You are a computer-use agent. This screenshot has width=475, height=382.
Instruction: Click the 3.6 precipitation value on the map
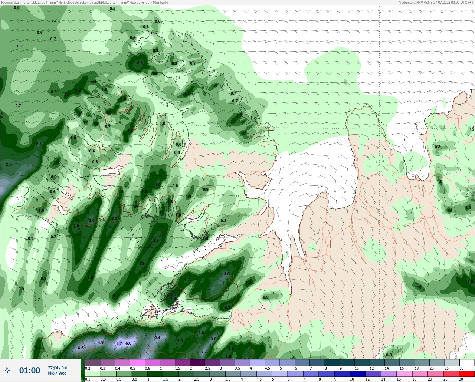213,339
